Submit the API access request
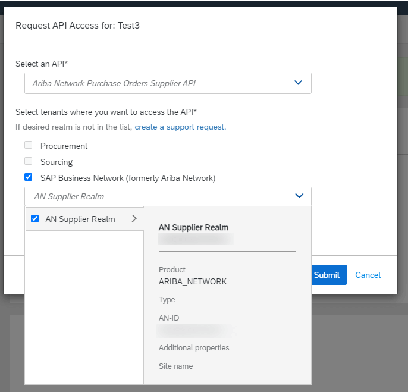Image resolution: width=408 pixels, height=392 pixels. (329, 275)
